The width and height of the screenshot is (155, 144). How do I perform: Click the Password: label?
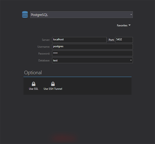tap(44, 54)
